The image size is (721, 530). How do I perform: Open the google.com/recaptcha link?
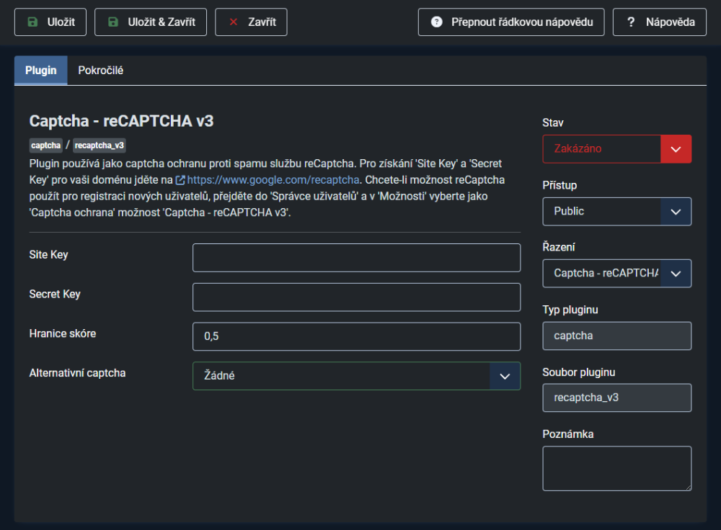273,179
